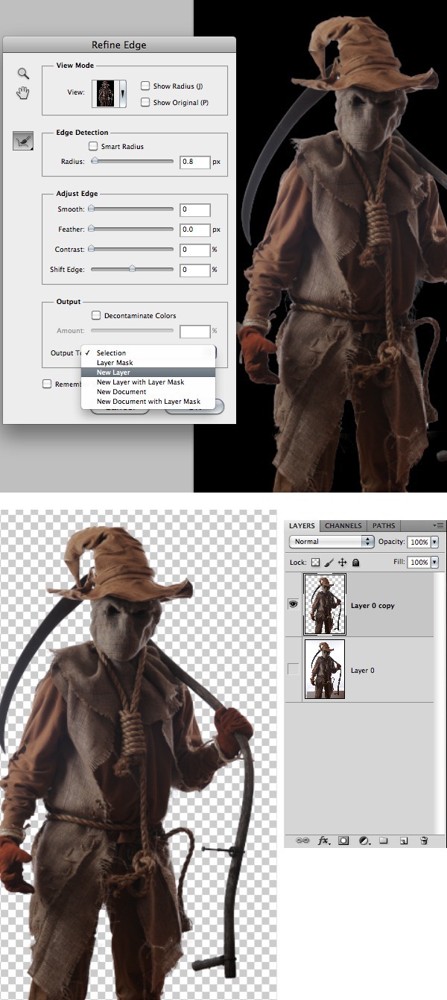Click the Feather slider handle
This screenshot has height=1000, width=447.
click(92, 230)
